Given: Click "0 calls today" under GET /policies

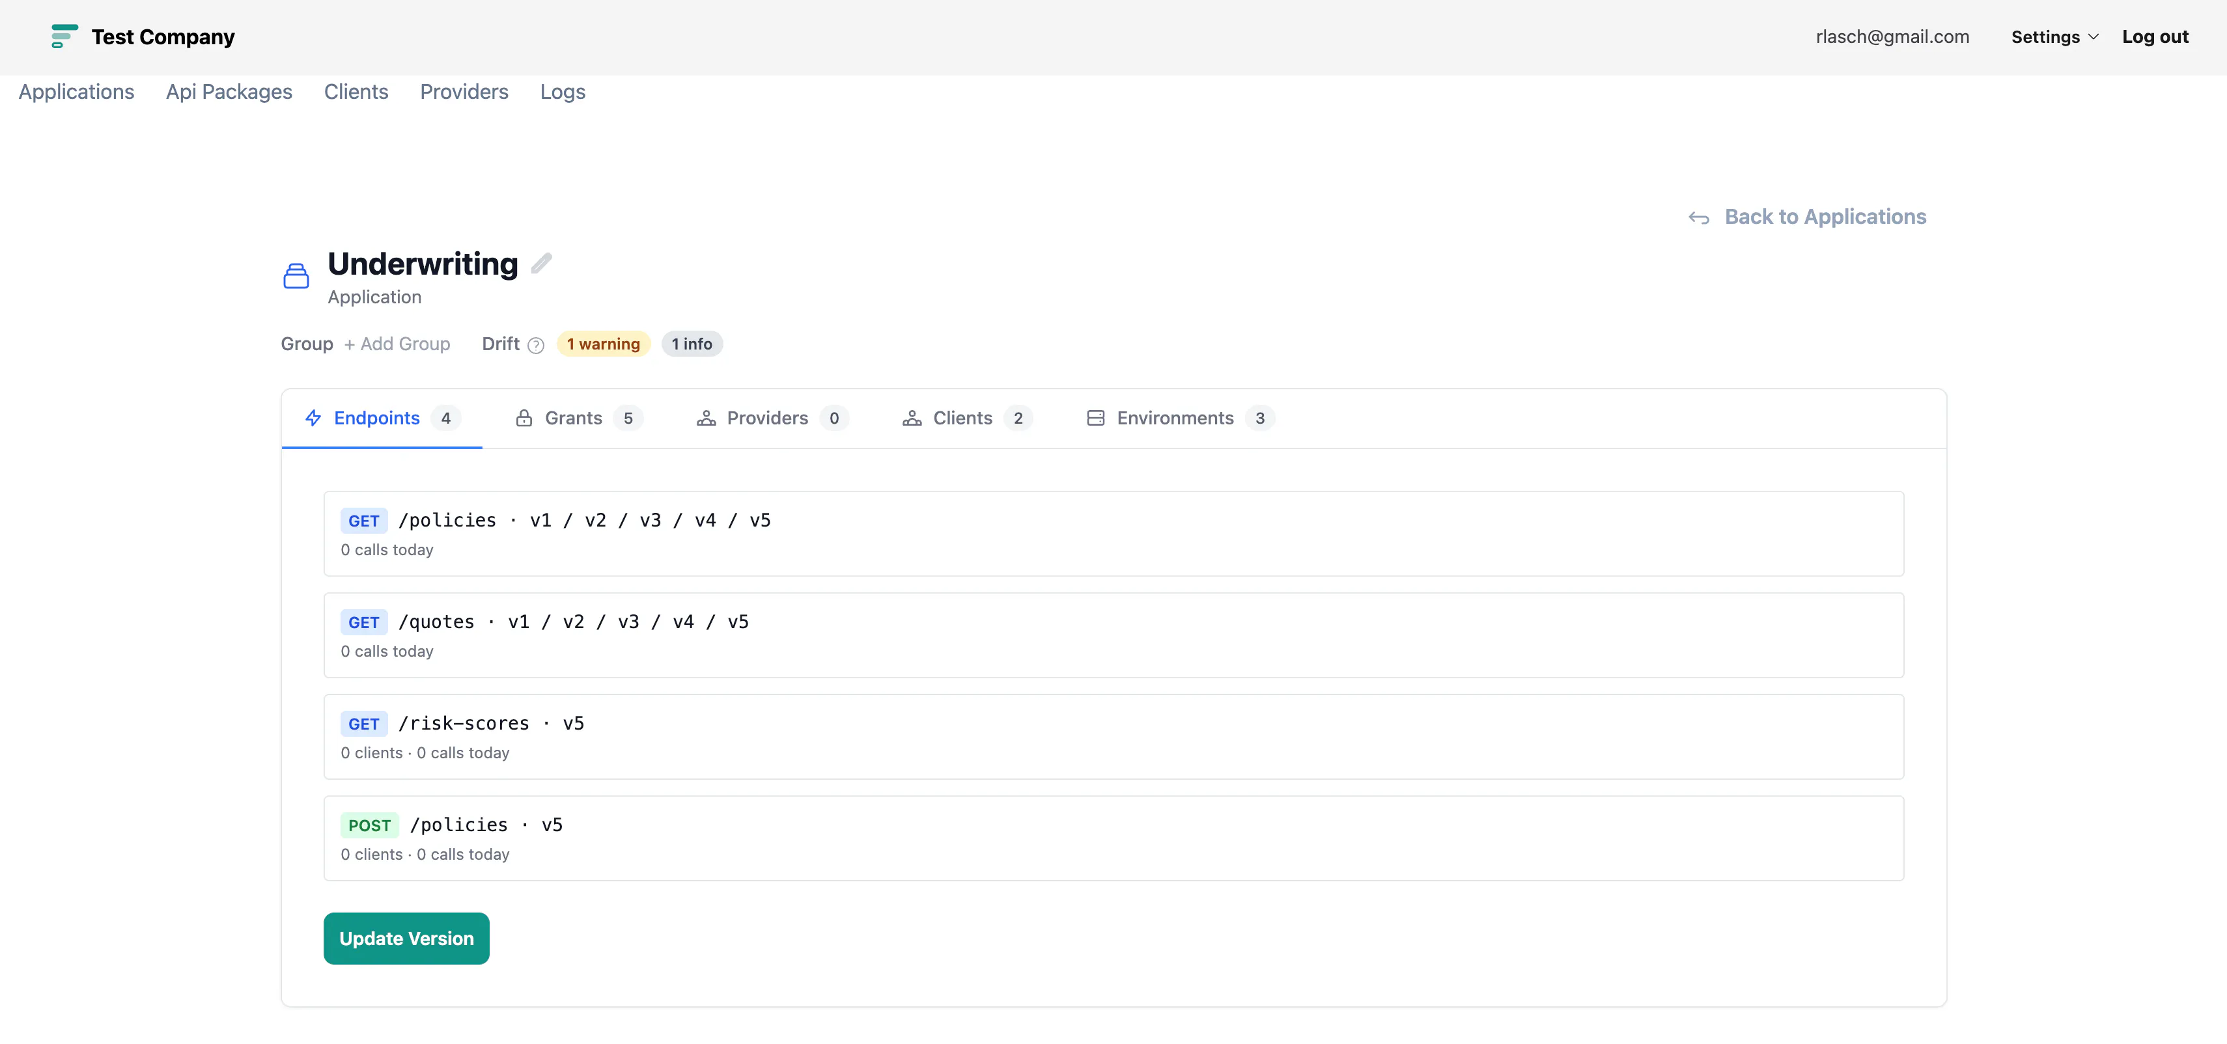Looking at the screenshot, I should coord(386,549).
